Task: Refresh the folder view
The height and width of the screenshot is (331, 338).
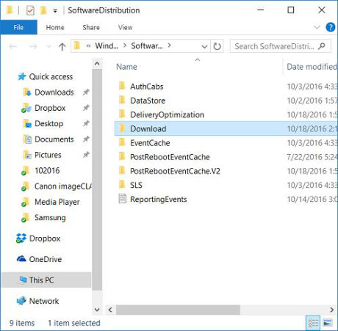Action: pyautogui.click(x=217, y=46)
